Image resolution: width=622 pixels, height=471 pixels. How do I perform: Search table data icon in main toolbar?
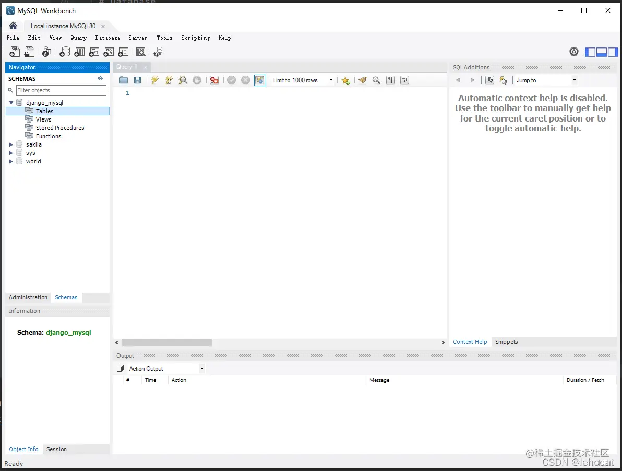pos(141,52)
